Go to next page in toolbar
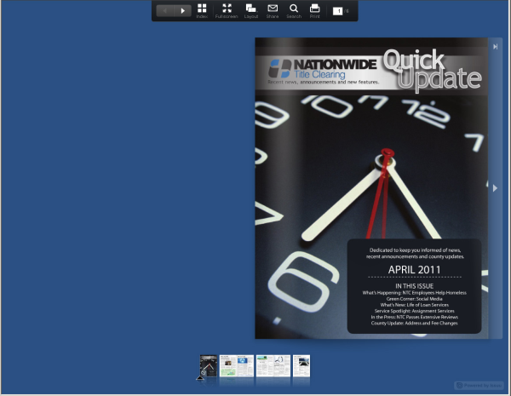Image resolution: width=511 pixels, height=396 pixels. [182, 11]
